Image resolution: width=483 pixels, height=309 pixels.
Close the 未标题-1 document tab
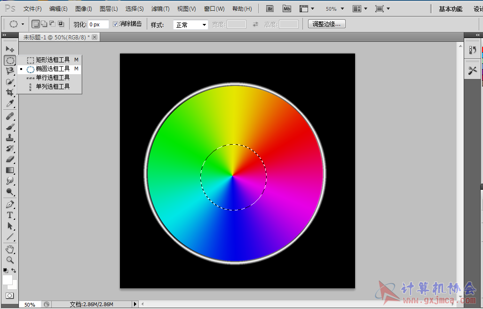tap(95, 37)
